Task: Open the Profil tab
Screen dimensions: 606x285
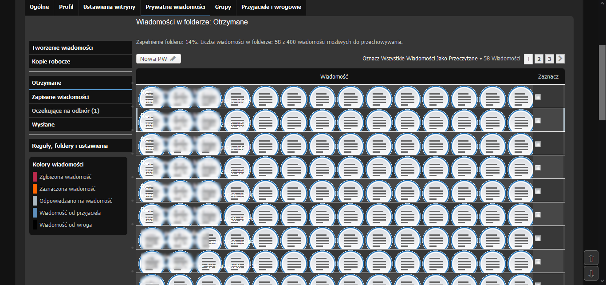Action: (66, 7)
